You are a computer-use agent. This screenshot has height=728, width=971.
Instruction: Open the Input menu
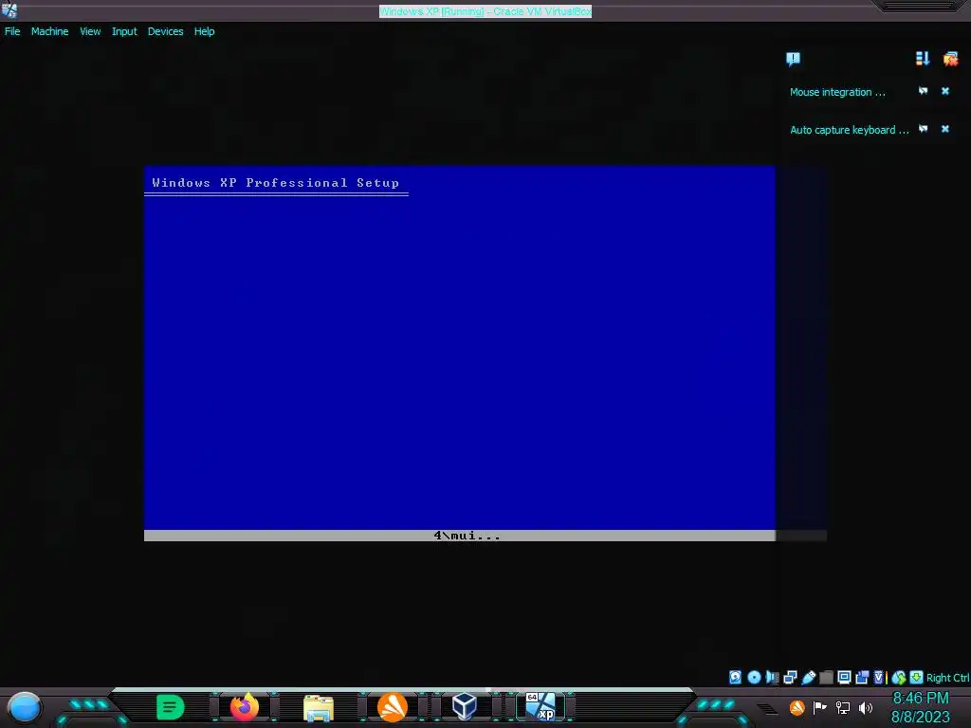click(x=124, y=31)
